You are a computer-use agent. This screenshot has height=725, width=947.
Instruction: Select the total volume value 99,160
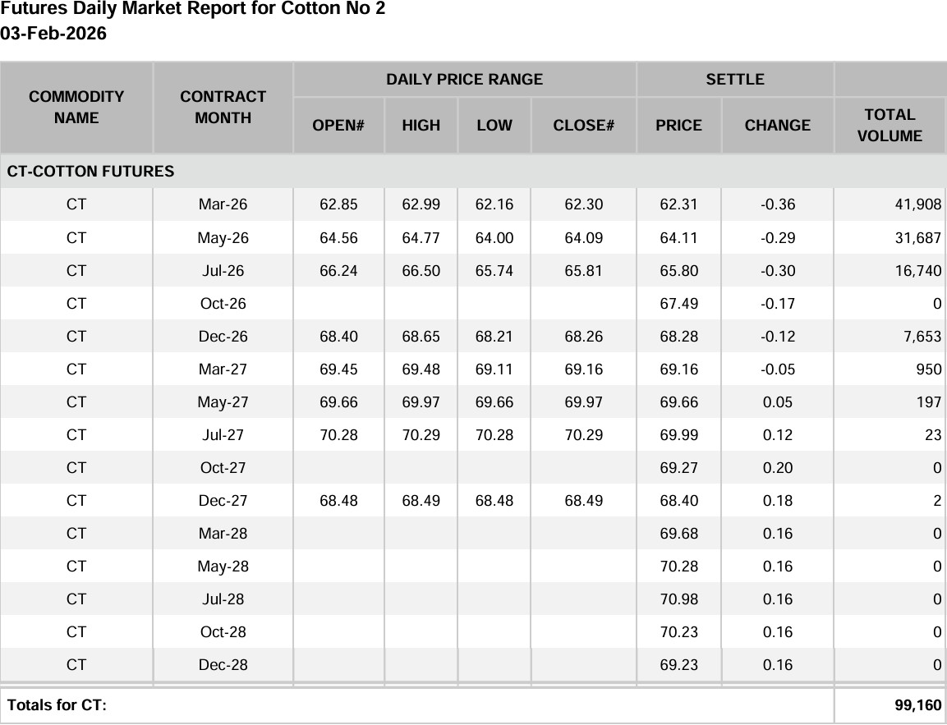tap(917, 705)
